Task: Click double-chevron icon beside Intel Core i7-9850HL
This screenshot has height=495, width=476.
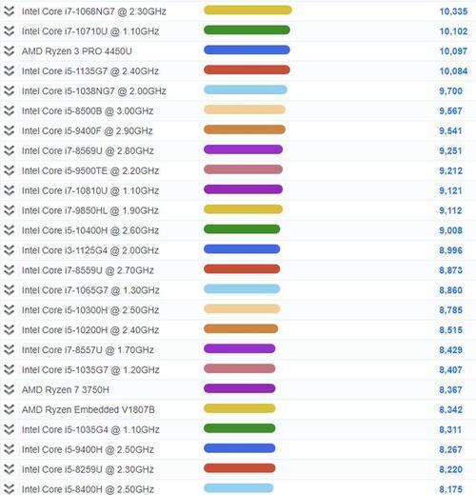Action: (x=9, y=210)
